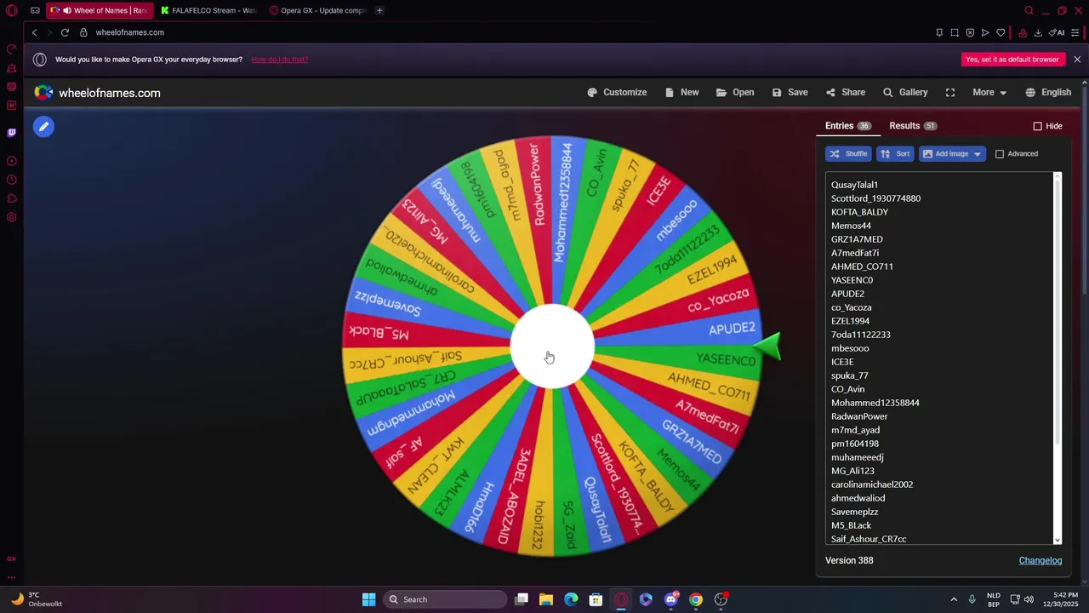1089x613 pixels.
Task: Enter fullscreen mode on the wheel page
Action: (x=950, y=92)
